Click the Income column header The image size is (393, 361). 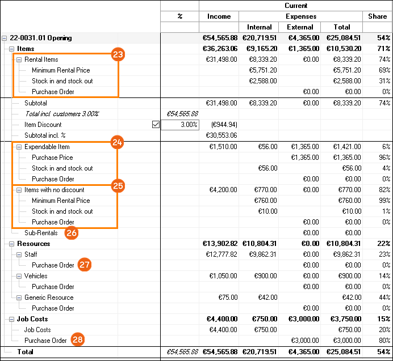219,16
